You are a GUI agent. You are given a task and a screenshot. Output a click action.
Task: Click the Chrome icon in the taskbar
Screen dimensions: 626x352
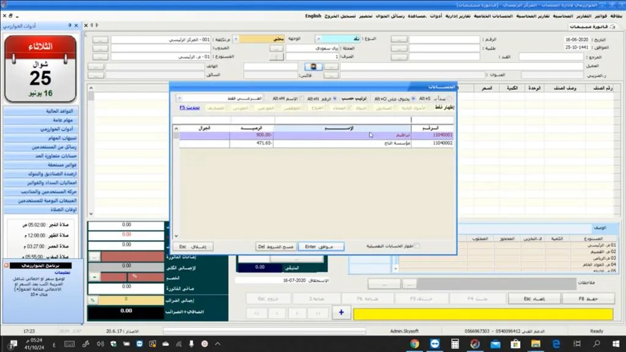(x=414, y=343)
